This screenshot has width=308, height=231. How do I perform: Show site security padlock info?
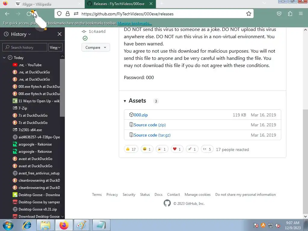(68, 14)
